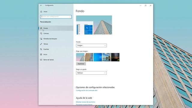Click the Pantalla de bloqueo icon

(41, 39)
